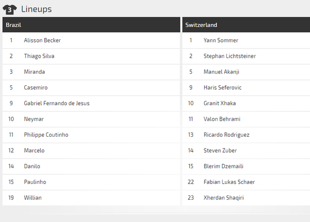
Task: Open Yann Sommer player link
Action: coord(221,40)
